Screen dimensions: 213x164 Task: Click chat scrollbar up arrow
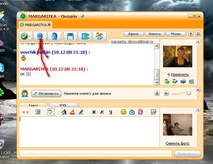(157, 46)
